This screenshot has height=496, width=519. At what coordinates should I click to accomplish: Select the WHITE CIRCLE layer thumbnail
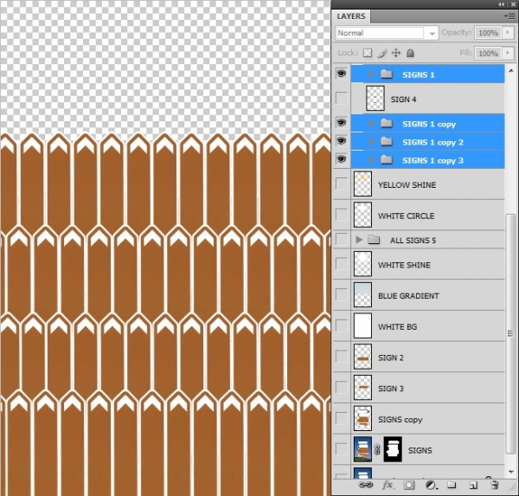point(362,215)
